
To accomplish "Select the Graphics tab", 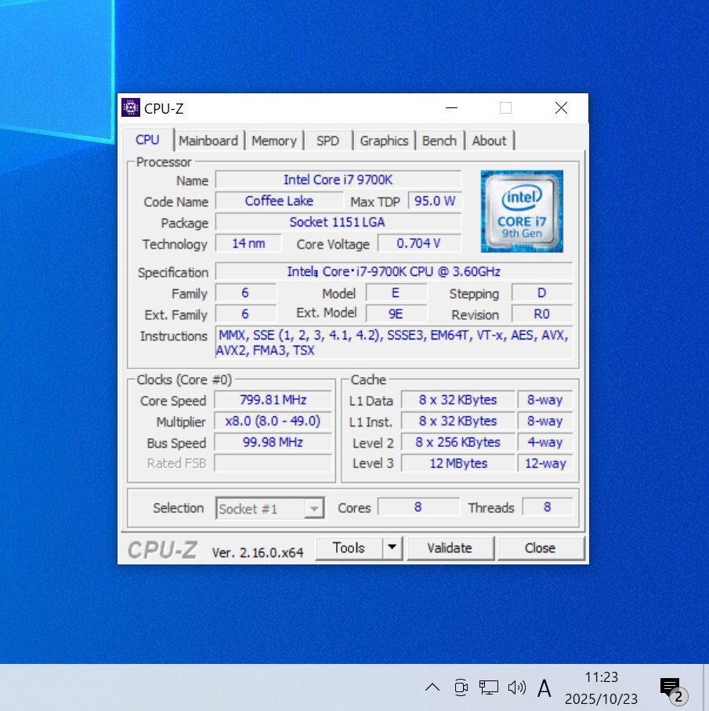I will tap(384, 141).
